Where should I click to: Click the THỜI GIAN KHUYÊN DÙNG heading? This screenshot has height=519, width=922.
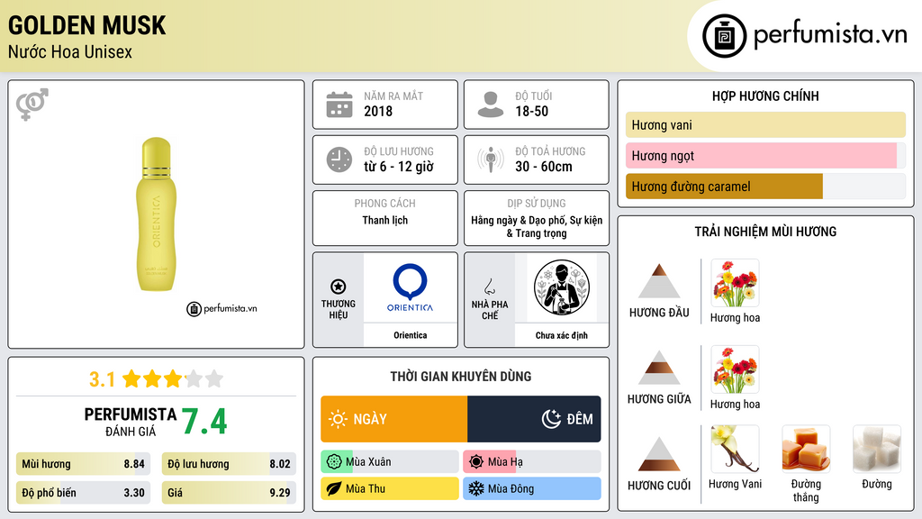click(x=461, y=377)
